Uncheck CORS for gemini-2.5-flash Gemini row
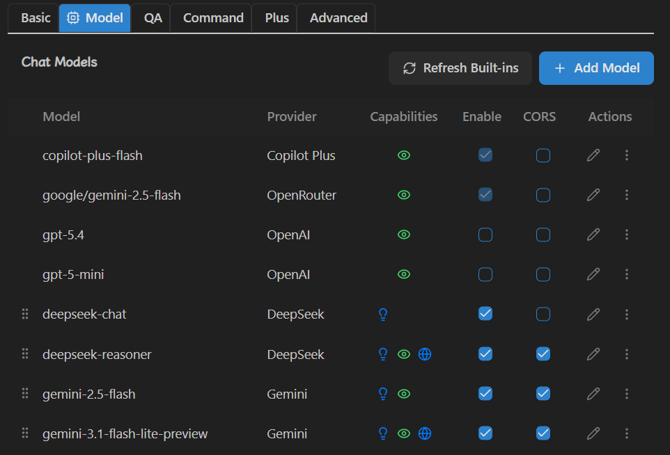The height and width of the screenshot is (455, 670). click(543, 394)
